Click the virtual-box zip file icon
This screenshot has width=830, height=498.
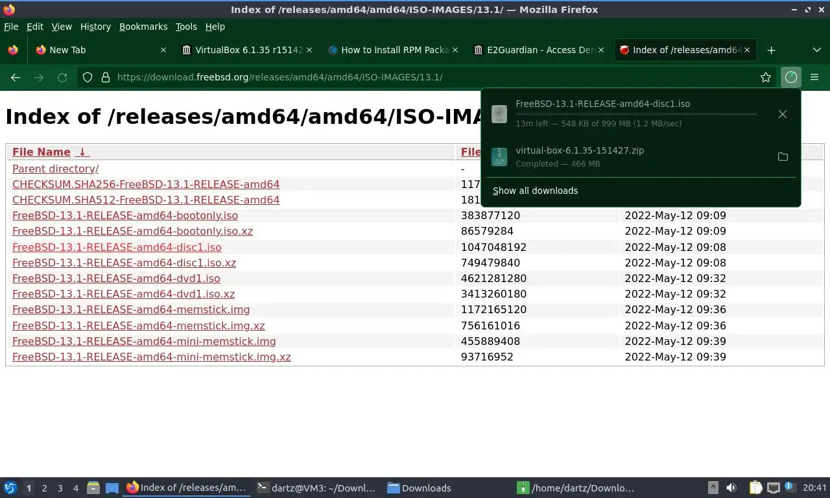click(x=499, y=157)
